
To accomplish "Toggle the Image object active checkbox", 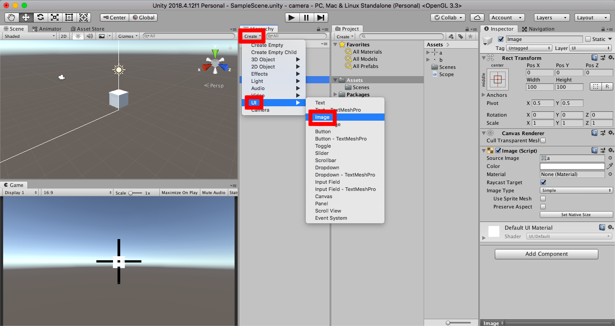I will pyautogui.click(x=501, y=39).
